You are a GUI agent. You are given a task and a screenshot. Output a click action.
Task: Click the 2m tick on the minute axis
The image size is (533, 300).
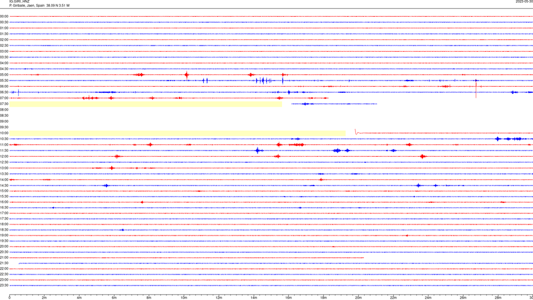44,298
